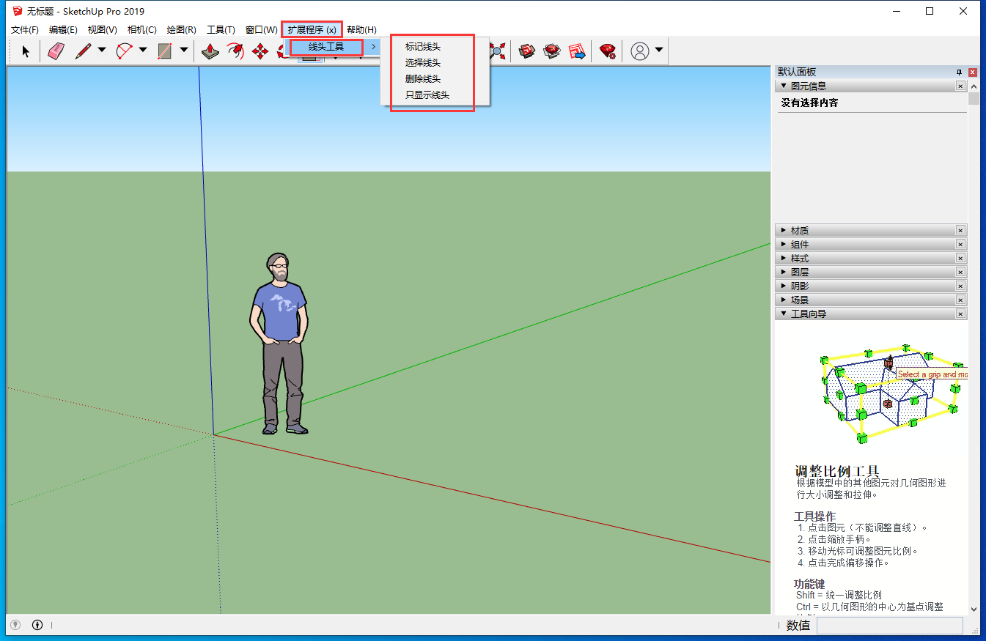Click the 数值 measurements input box
Viewport: 986px width, 641px height.
[889, 626]
